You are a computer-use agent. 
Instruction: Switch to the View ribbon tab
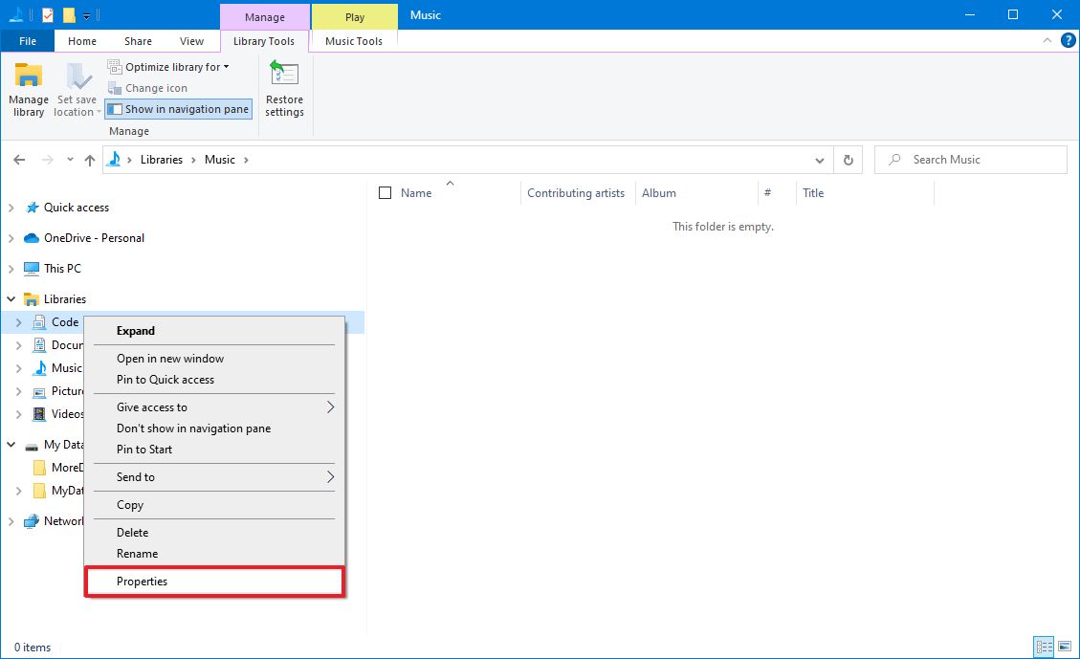[x=191, y=41]
